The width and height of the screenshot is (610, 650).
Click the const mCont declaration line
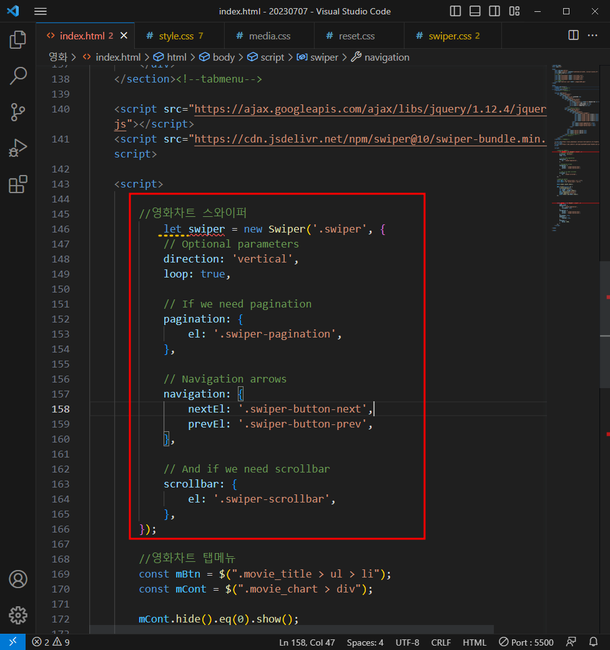point(255,589)
